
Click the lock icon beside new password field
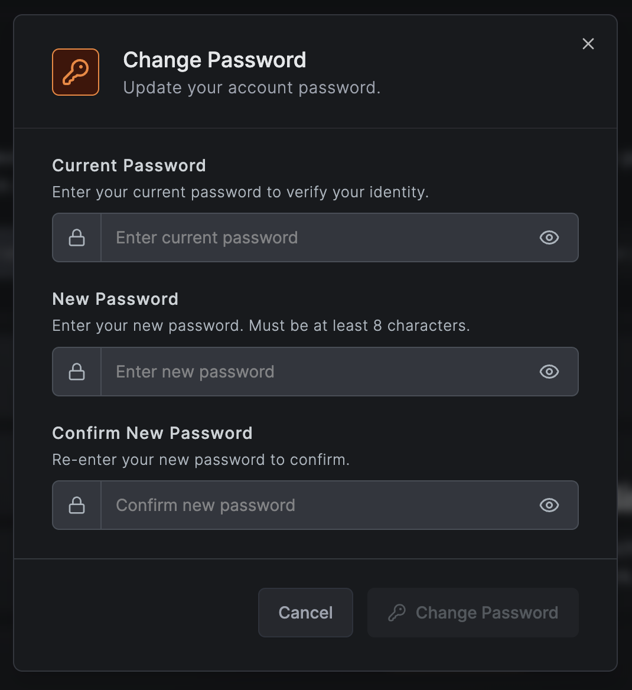[76, 372]
